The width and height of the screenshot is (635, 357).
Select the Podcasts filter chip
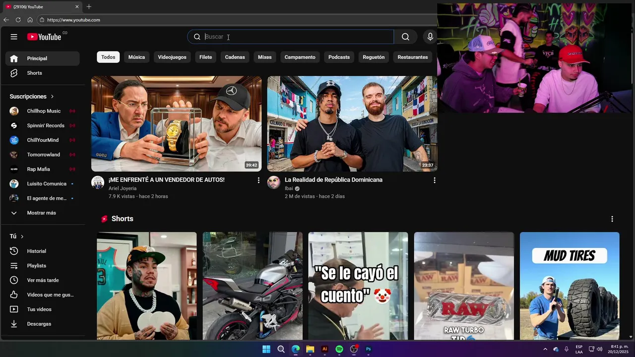pos(339,57)
